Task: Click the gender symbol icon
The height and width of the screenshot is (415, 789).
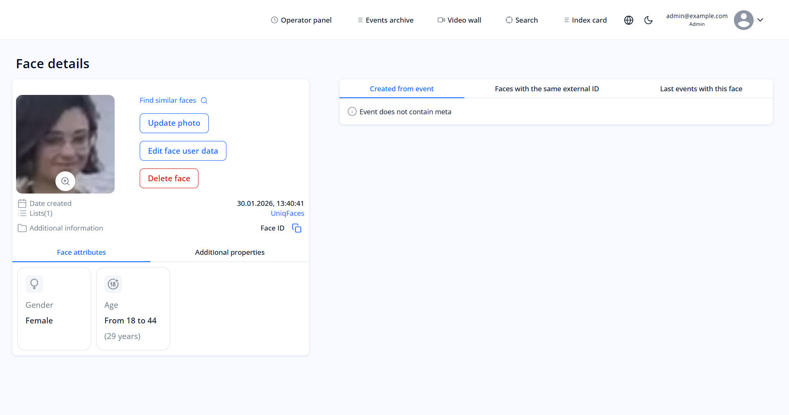Action: point(35,284)
